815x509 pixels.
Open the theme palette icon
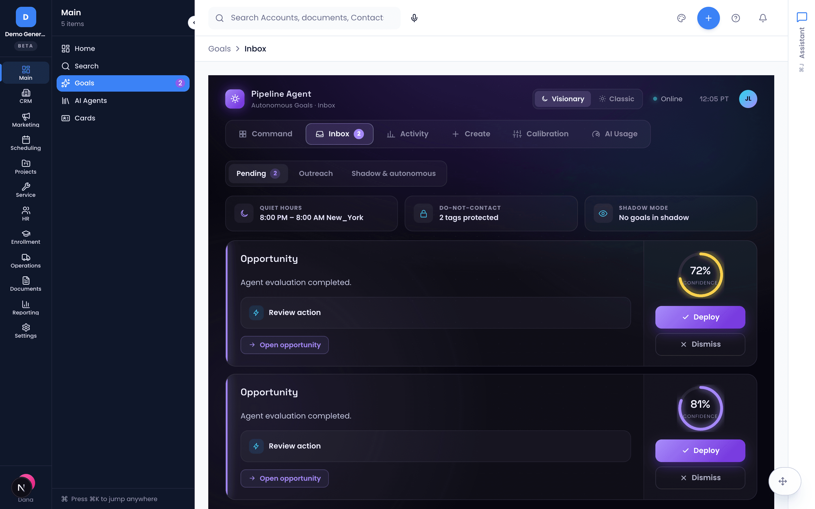pos(681,18)
